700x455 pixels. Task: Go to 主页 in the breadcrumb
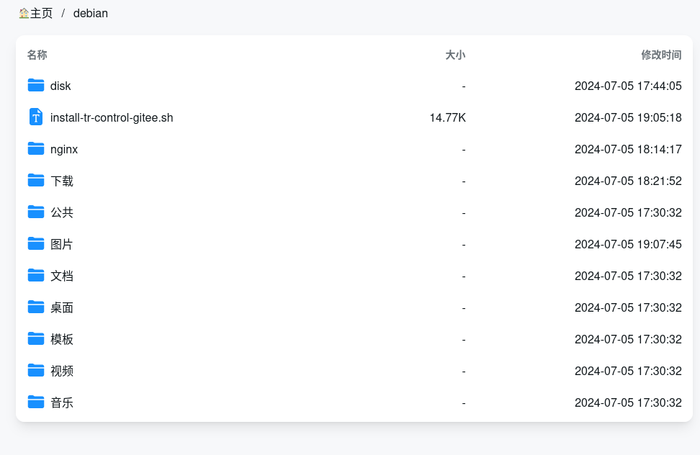[x=41, y=13]
